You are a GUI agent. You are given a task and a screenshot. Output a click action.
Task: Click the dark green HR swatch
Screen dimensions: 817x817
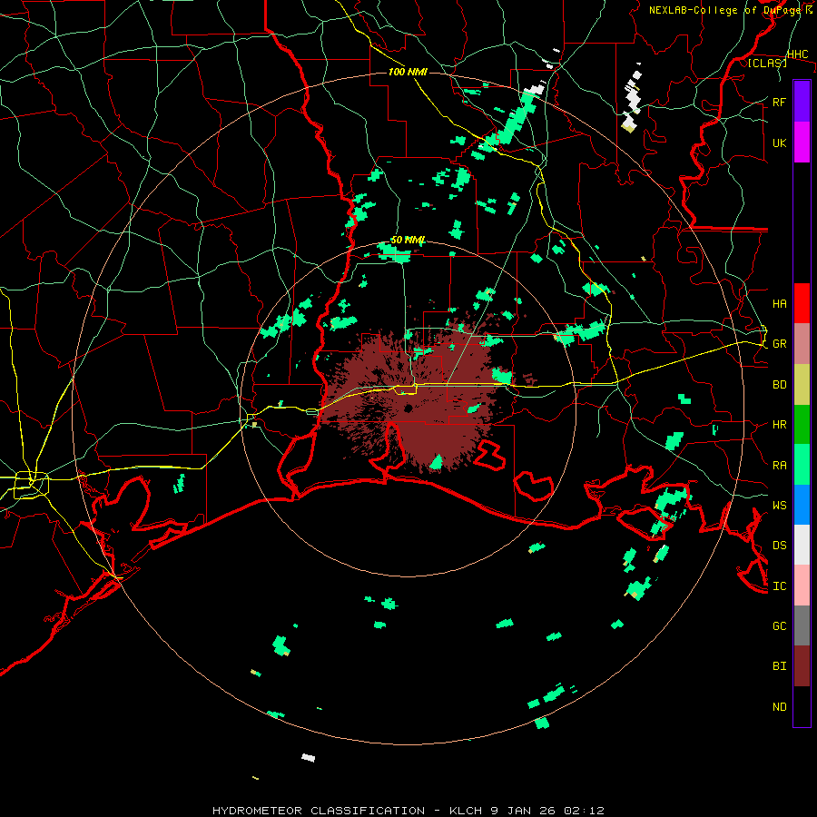802,424
